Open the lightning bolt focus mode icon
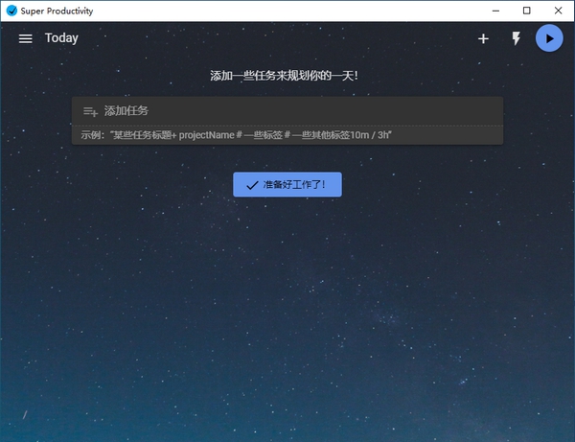The width and height of the screenshot is (575, 442). (x=516, y=38)
